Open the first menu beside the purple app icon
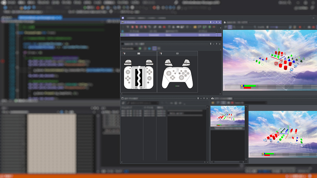Screen dimensions: 317x178 [131, 18]
